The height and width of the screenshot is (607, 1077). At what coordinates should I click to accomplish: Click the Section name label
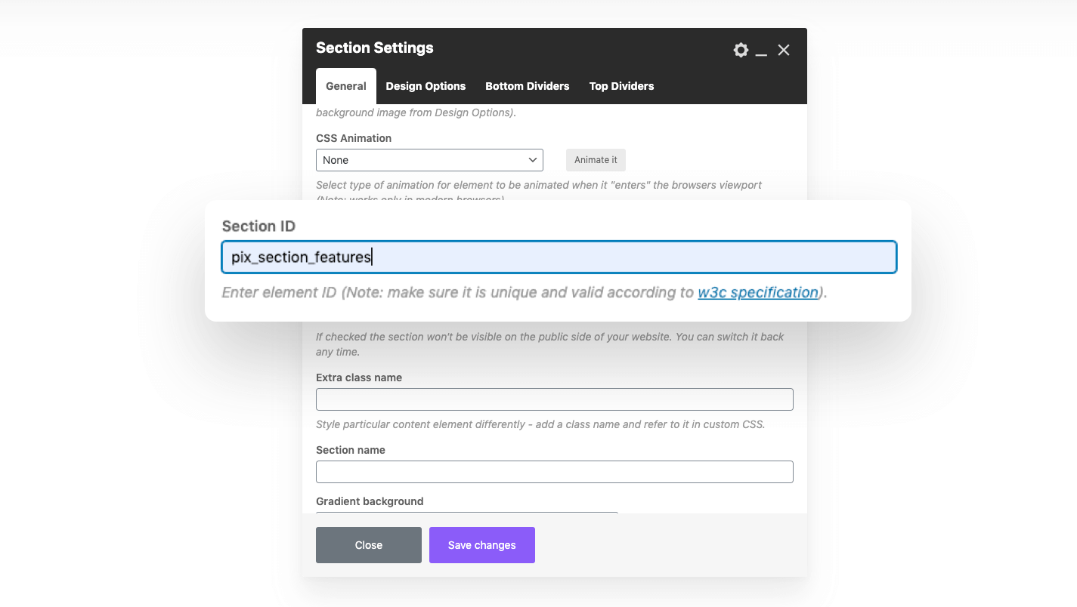[351, 450]
